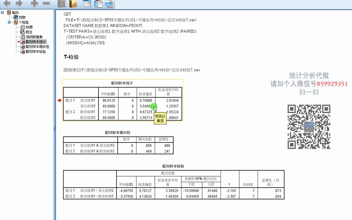This screenshot has width=352, height=220.
Task: Click t value -2.307 cell
Action: [x=230, y=196]
